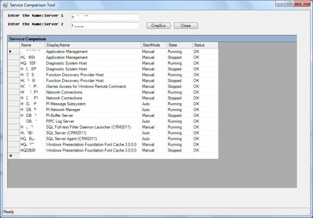Select the new-row asterisk row header

pos(14,156)
